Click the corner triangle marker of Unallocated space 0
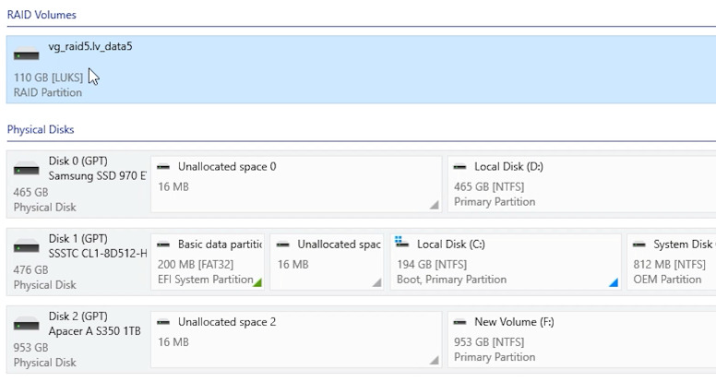 (435, 205)
